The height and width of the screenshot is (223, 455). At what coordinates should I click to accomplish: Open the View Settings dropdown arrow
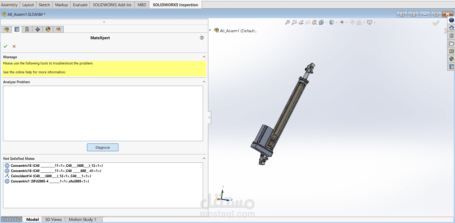tap(375, 23)
